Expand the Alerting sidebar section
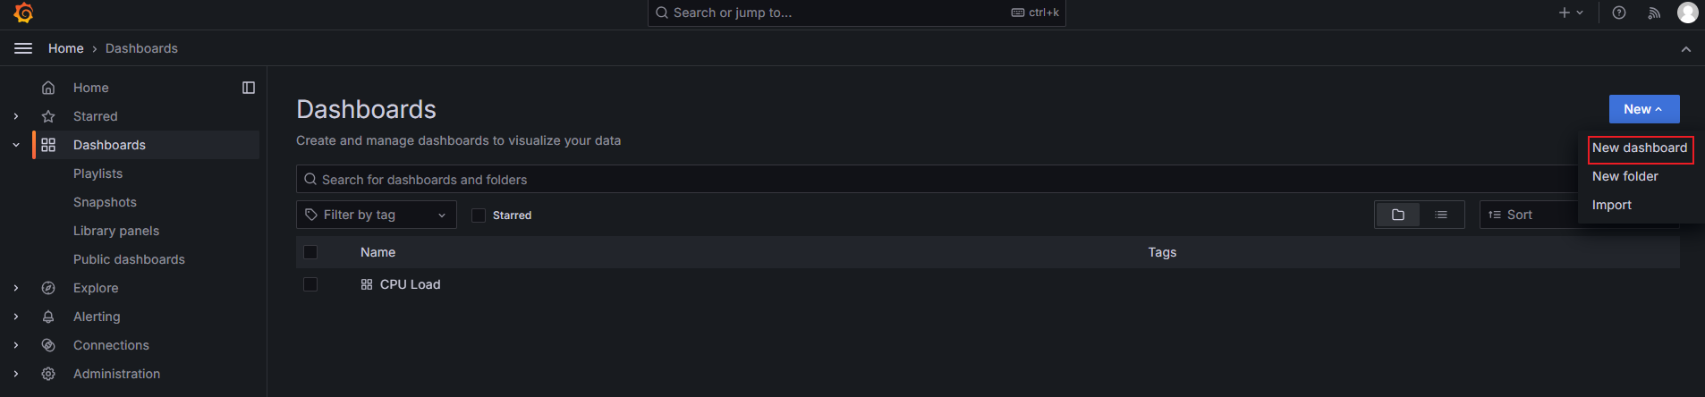This screenshot has height=397, width=1705. [16, 317]
